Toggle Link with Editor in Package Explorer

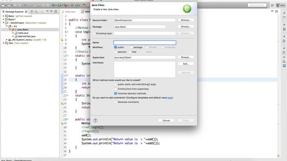36,12
